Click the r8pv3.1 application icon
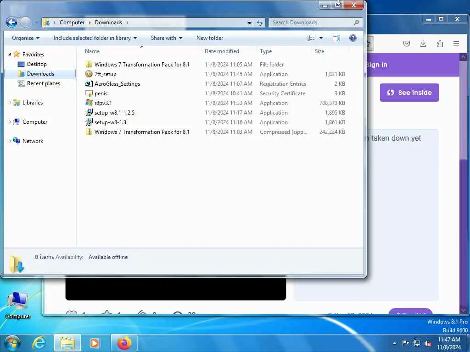This screenshot has width=470, height=352. 89,103
